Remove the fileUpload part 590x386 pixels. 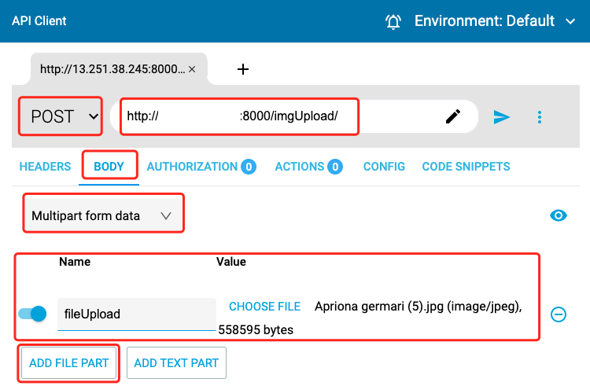[559, 314]
